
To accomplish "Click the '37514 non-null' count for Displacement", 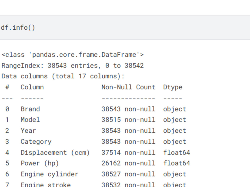I will [x=128, y=153].
